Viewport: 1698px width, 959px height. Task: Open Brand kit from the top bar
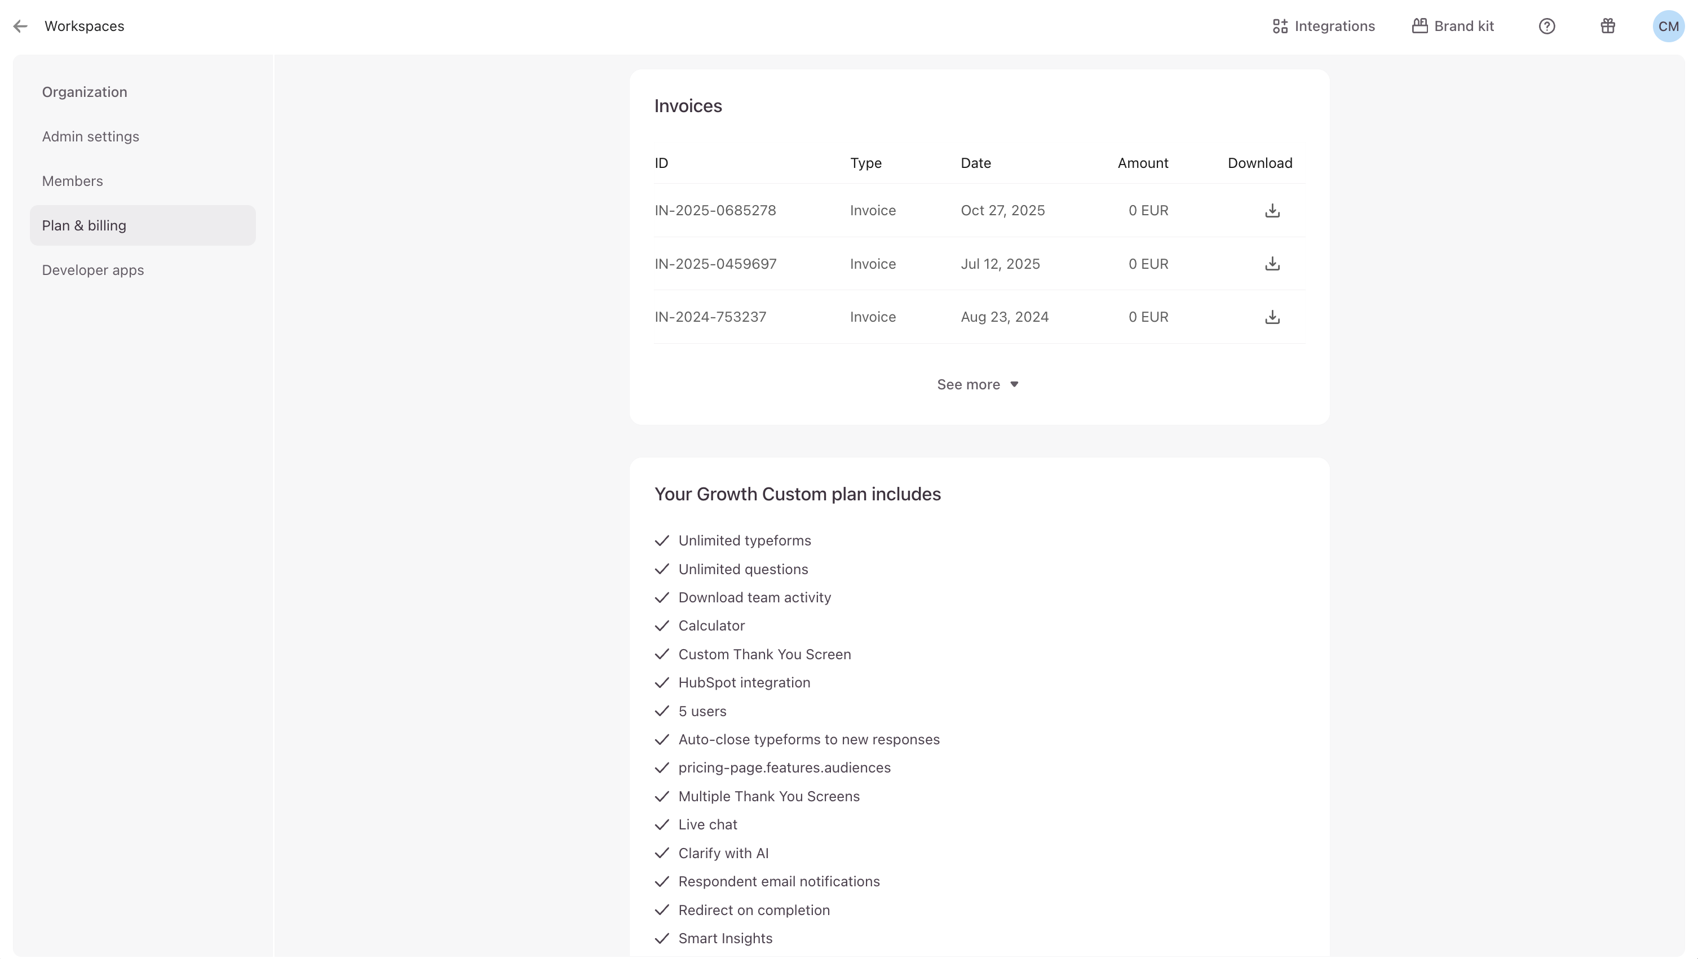[1463, 26]
